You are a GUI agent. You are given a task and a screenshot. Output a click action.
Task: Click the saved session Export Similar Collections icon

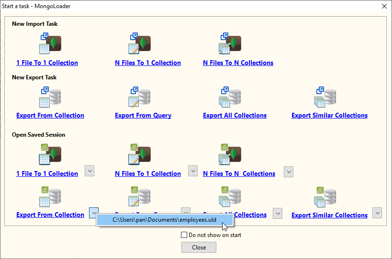[x=325, y=196]
